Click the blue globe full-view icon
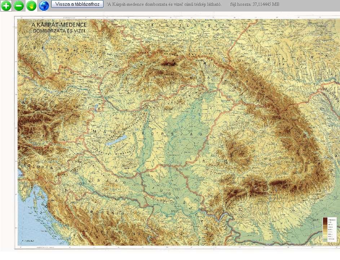The image size is (340, 260). tap(44, 6)
